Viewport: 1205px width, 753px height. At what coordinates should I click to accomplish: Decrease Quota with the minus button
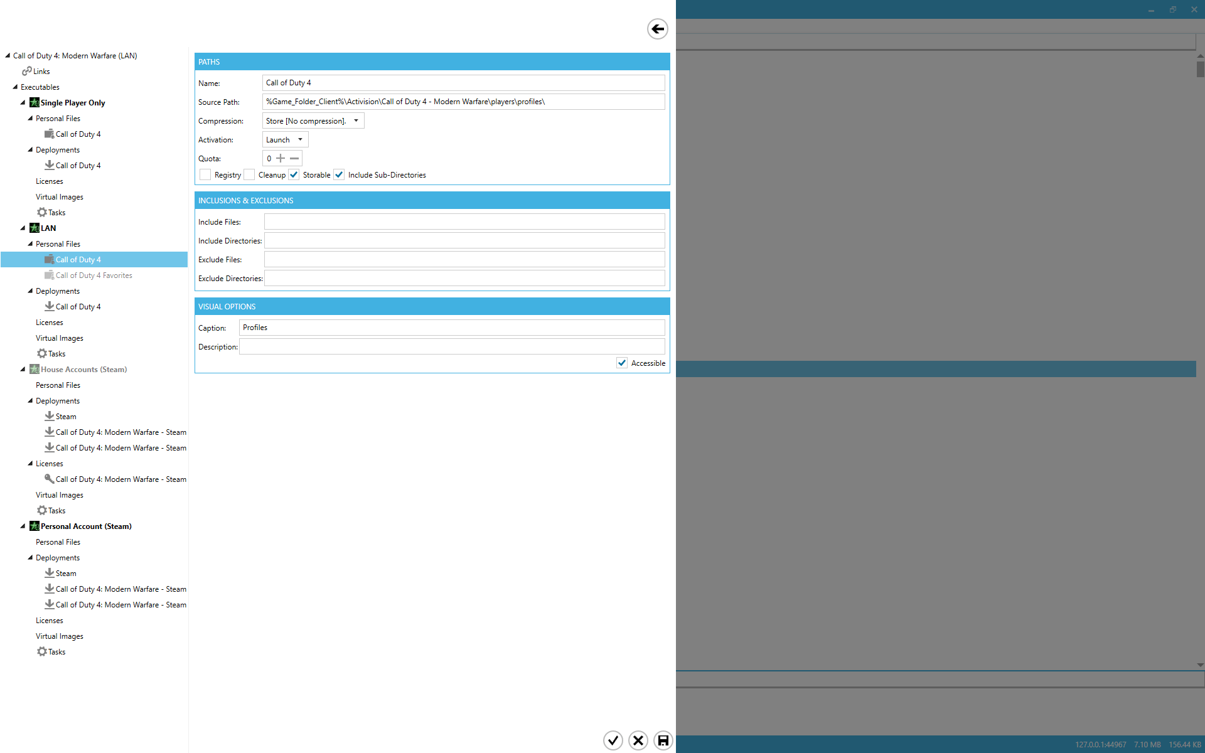point(294,159)
